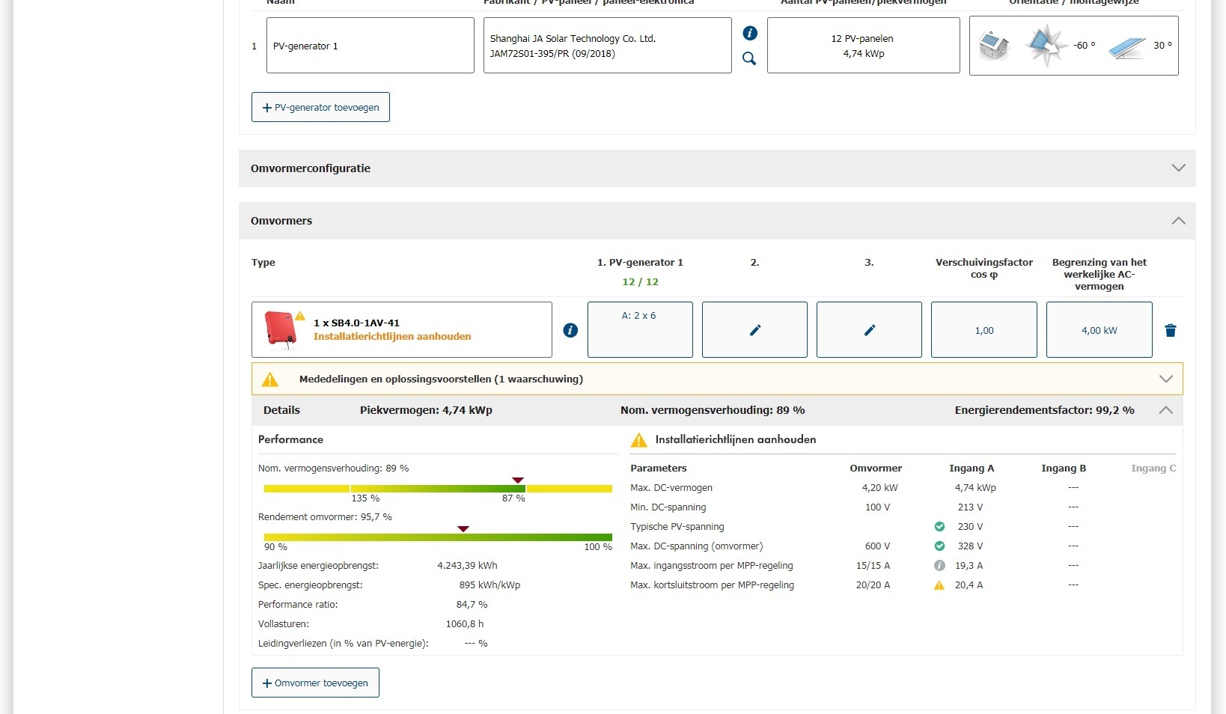Click the PV-generator toevoegen button
Image resolution: width=1226 pixels, height=714 pixels.
coord(320,107)
